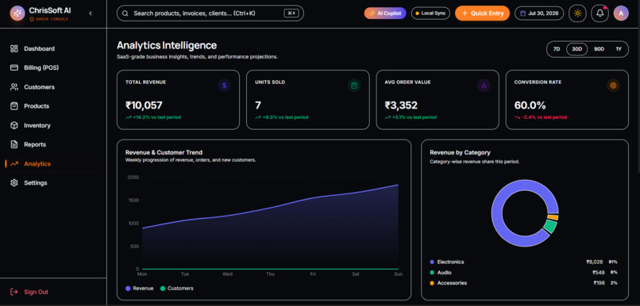This screenshot has height=306, width=640.
Task: Click the ₹198 Accessories revenue value
Action: [x=599, y=283]
